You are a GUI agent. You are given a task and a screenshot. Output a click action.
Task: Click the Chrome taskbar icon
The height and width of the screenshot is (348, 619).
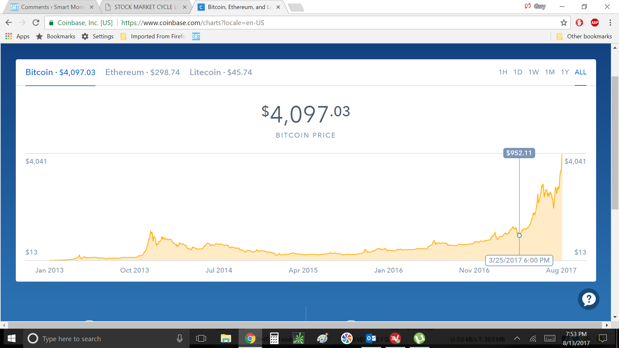250,338
